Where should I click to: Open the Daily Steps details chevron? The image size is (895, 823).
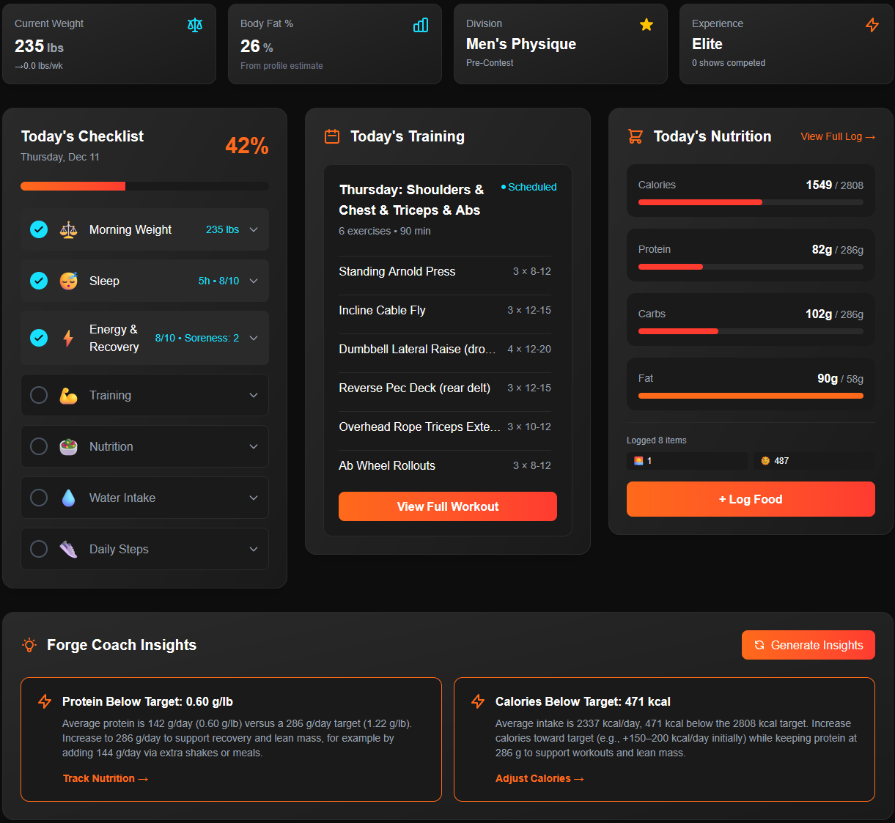coord(254,549)
